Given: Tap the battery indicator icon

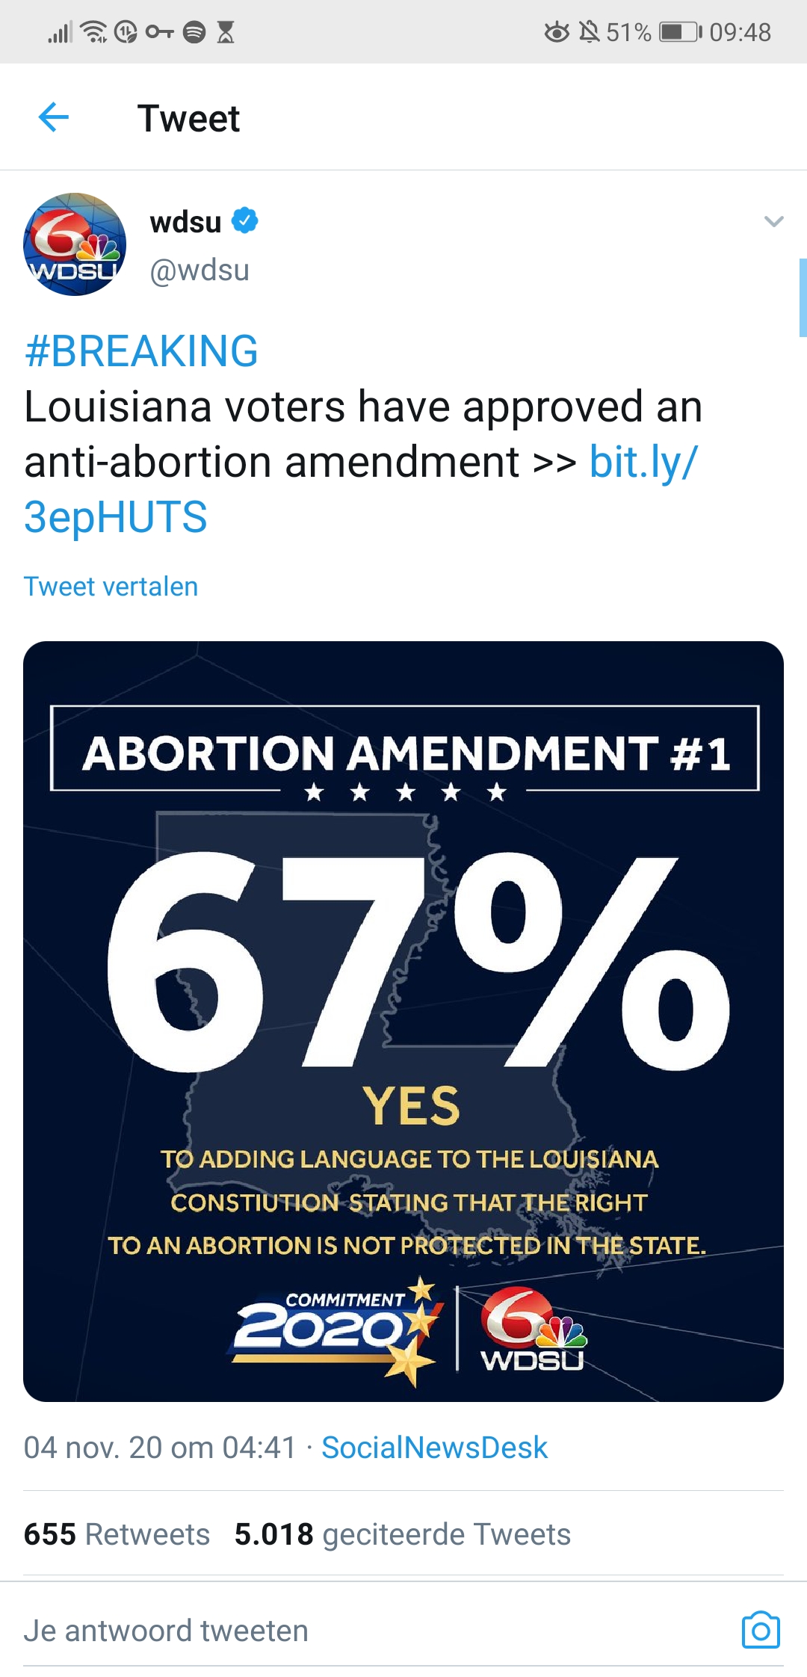Looking at the screenshot, I should [x=680, y=32].
